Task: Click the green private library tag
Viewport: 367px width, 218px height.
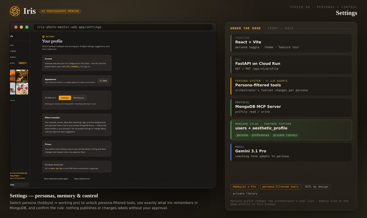Action: (285, 135)
